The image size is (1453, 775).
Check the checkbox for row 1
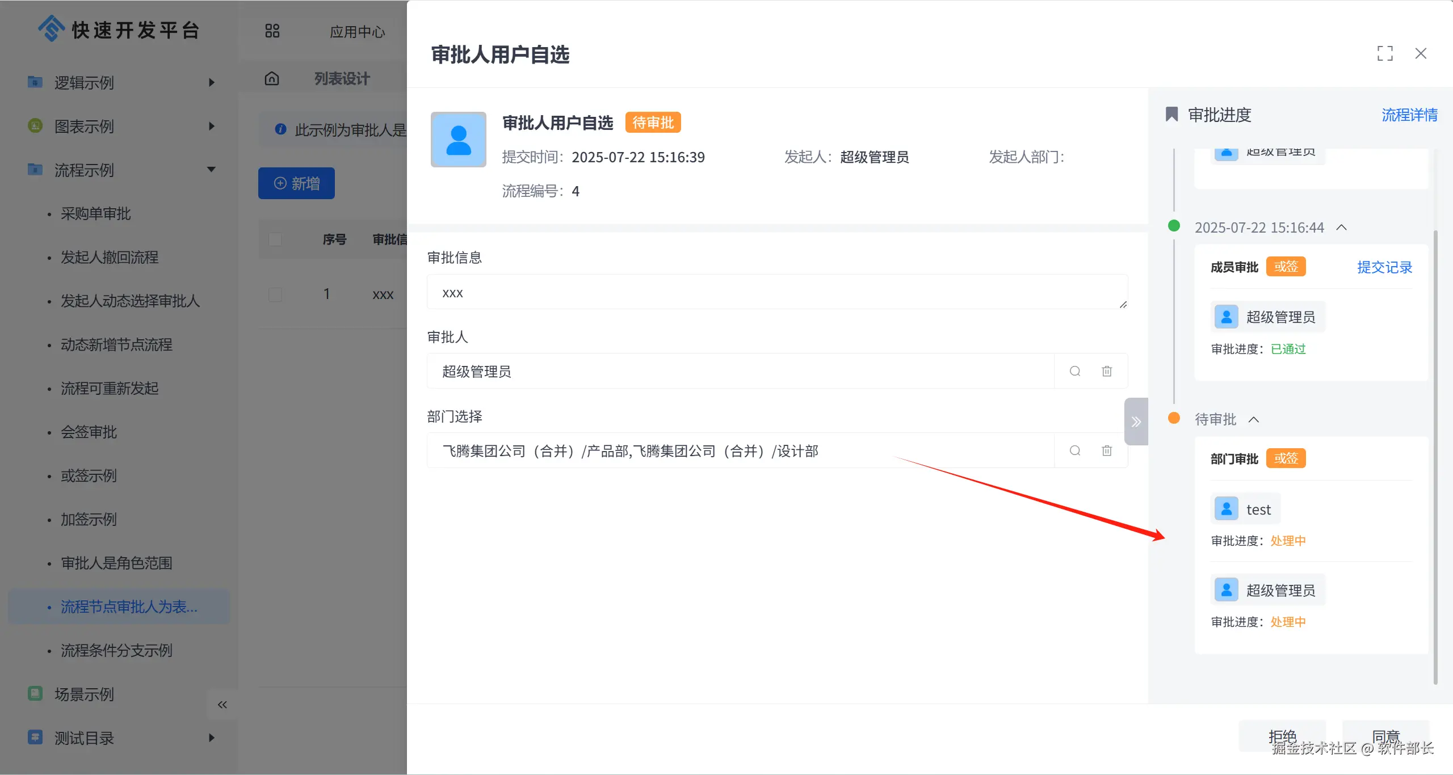(x=275, y=294)
